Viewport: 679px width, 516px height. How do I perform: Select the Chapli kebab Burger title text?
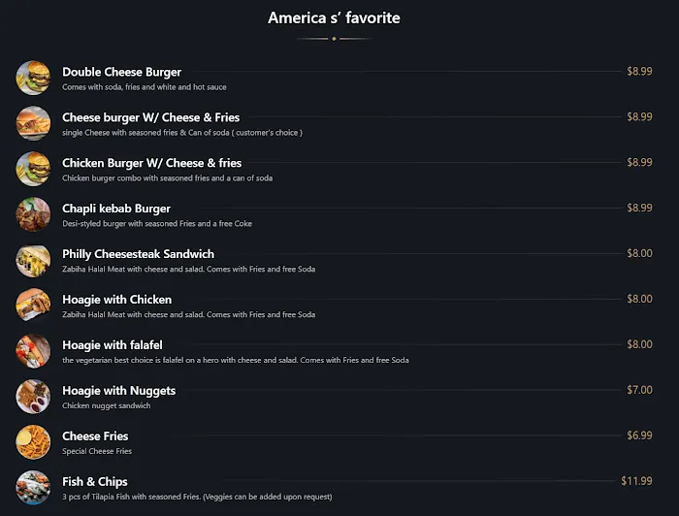point(116,209)
